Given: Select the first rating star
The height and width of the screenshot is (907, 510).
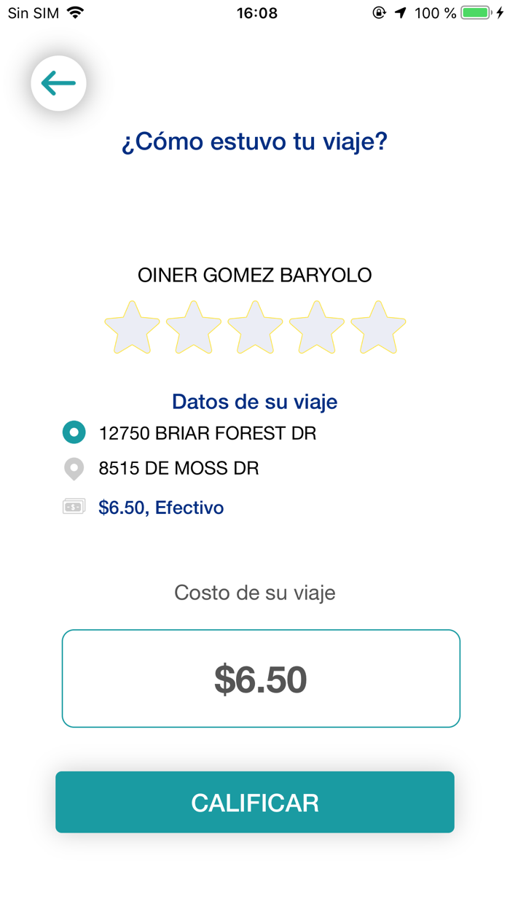Looking at the screenshot, I should (x=131, y=327).
